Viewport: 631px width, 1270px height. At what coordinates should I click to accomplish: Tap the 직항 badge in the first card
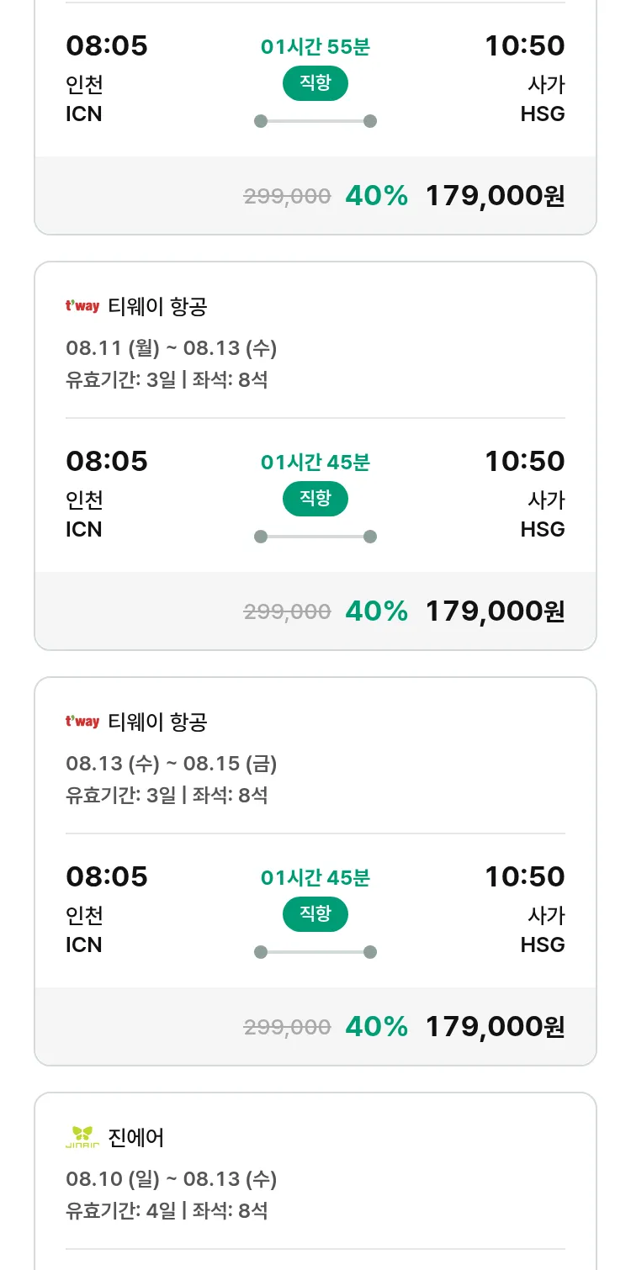click(315, 83)
